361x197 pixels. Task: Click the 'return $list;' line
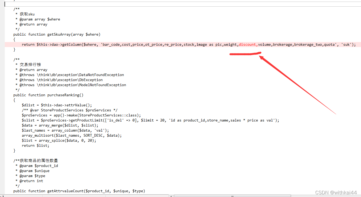[x=36, y=145]
